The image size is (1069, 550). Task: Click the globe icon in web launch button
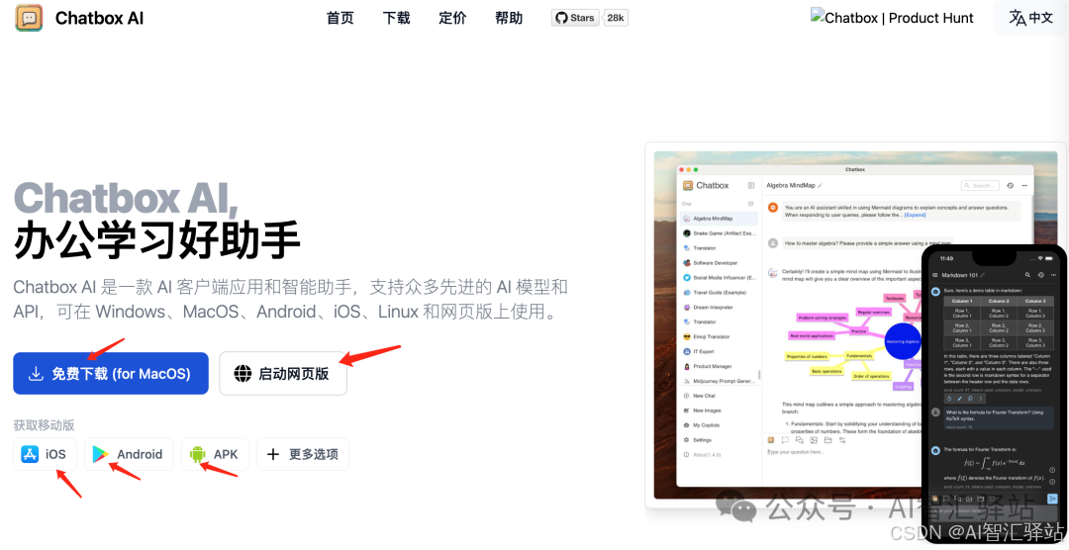click(x=243, y=374)
